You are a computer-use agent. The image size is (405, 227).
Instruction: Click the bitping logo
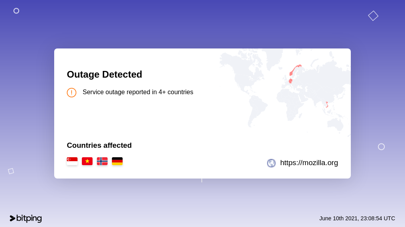(x=26, y=218)
